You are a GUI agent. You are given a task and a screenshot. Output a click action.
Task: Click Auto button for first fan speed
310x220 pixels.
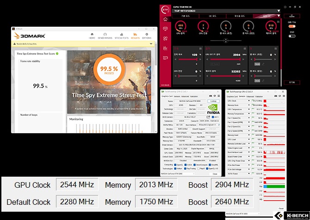click(x=257, y=64)
